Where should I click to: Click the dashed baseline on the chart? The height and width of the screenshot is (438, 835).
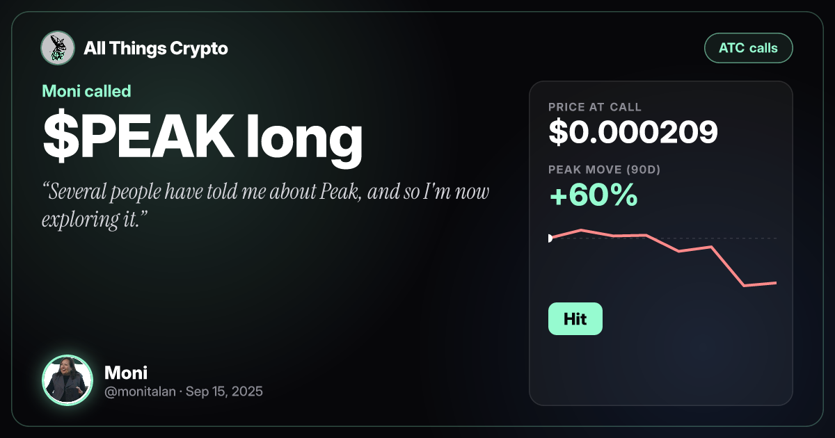(663, 238)
